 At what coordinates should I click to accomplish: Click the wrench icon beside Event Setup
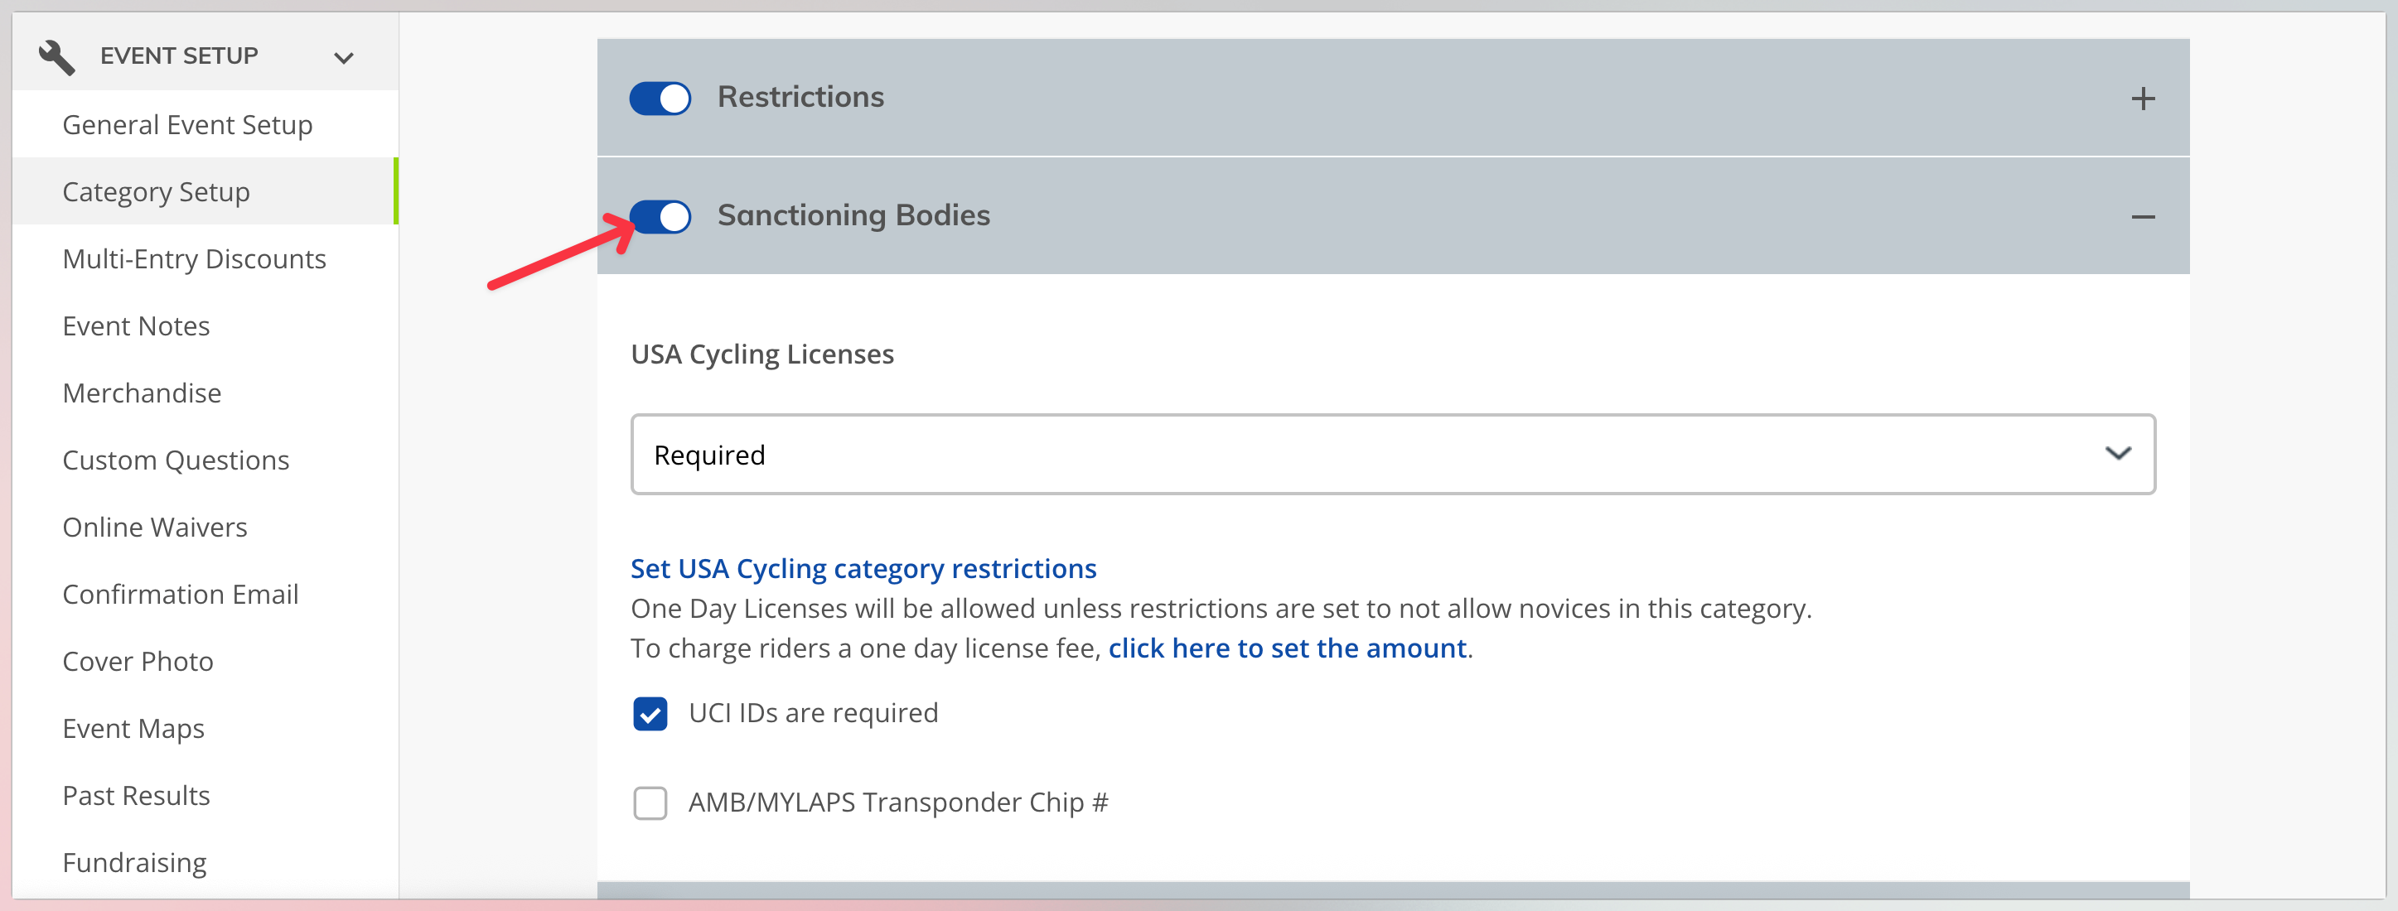(57, 57)
